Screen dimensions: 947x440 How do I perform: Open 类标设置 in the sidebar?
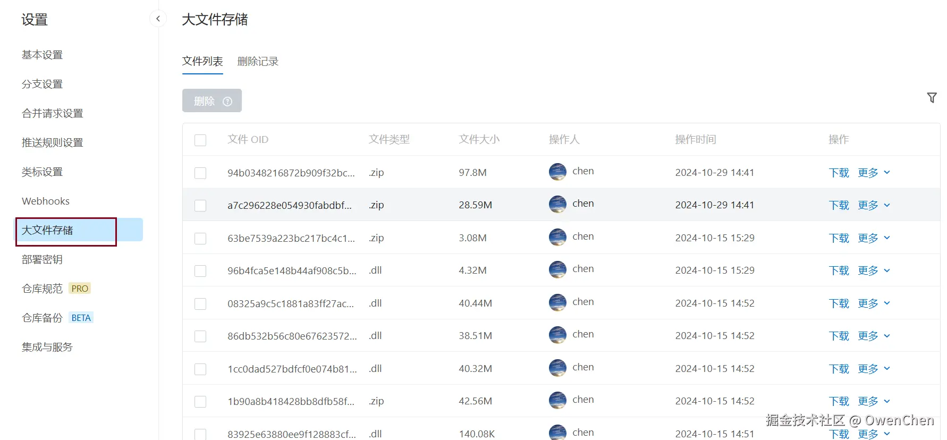tap(42, 172)
